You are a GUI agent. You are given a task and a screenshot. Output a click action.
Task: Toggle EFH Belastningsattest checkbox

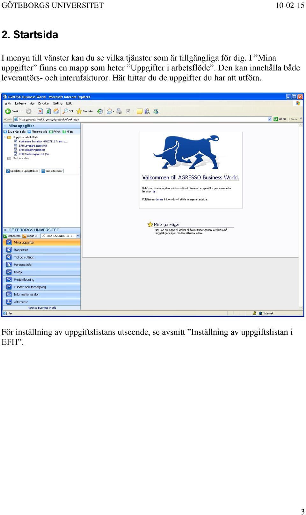pyautogui.click(x=16, y=150)
